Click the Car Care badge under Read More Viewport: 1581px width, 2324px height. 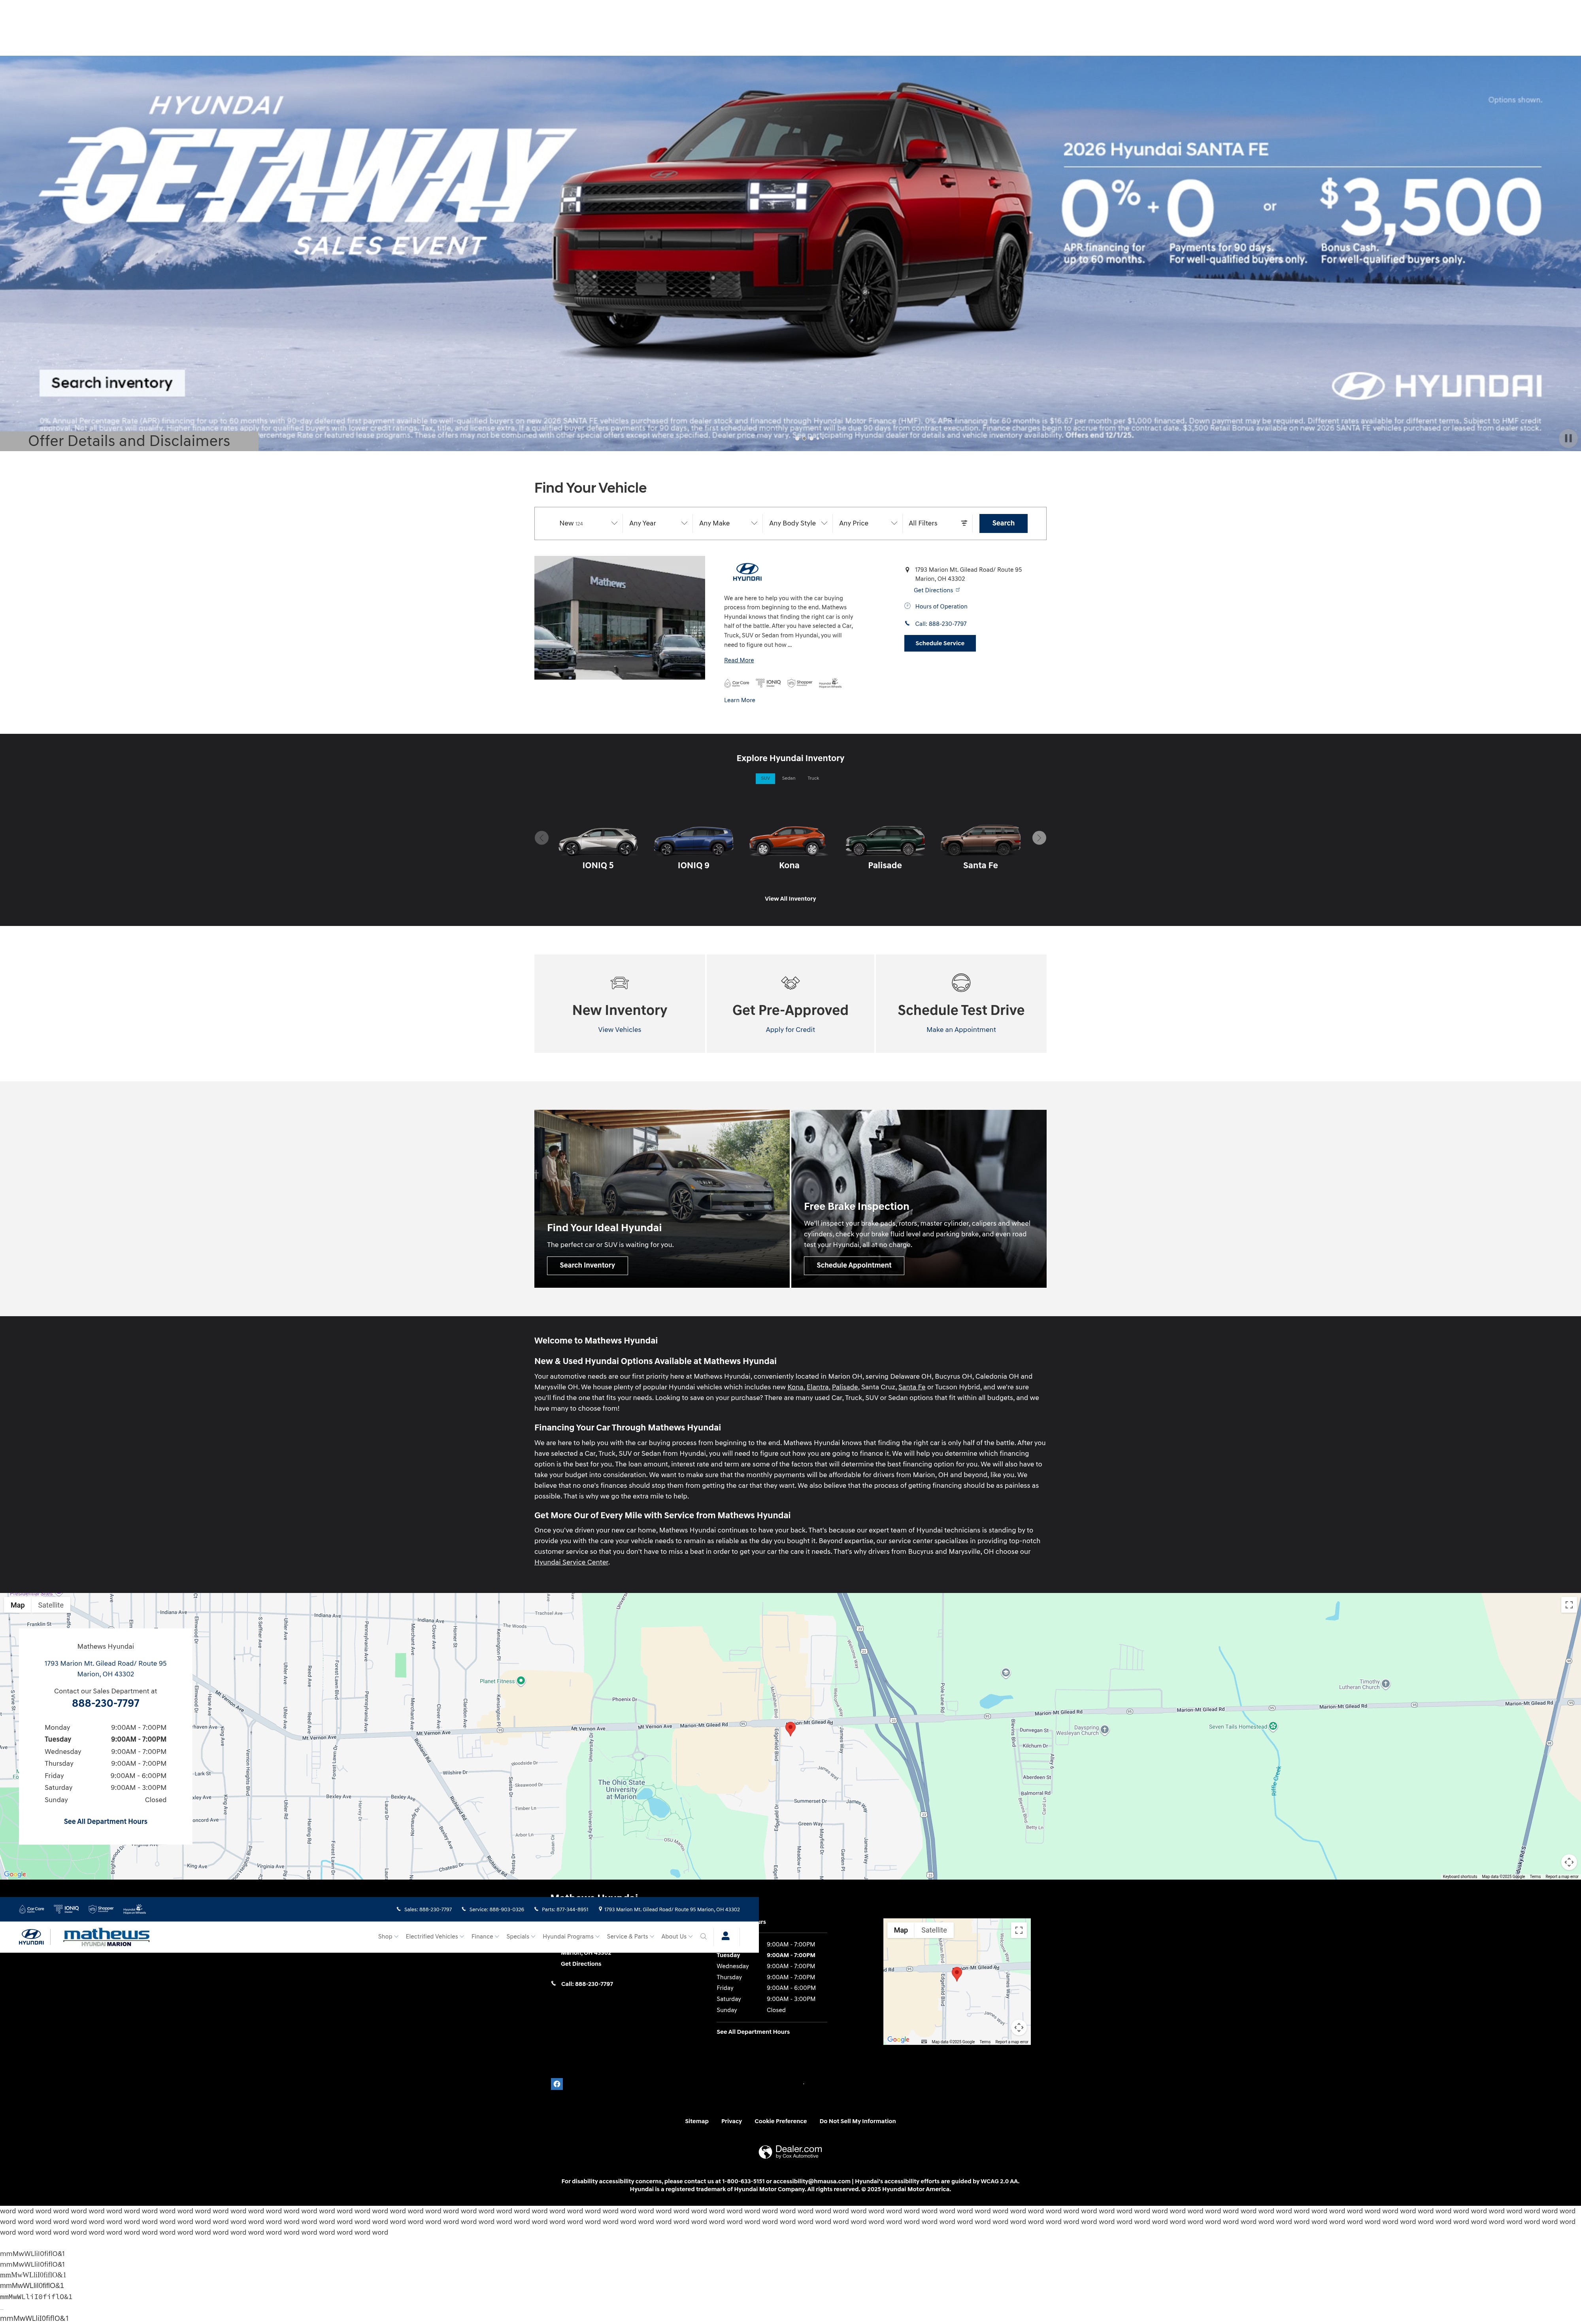point(737,683)
